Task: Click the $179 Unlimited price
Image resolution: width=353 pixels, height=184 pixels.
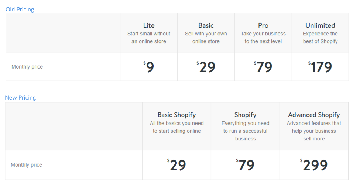Action: point(321,67)
